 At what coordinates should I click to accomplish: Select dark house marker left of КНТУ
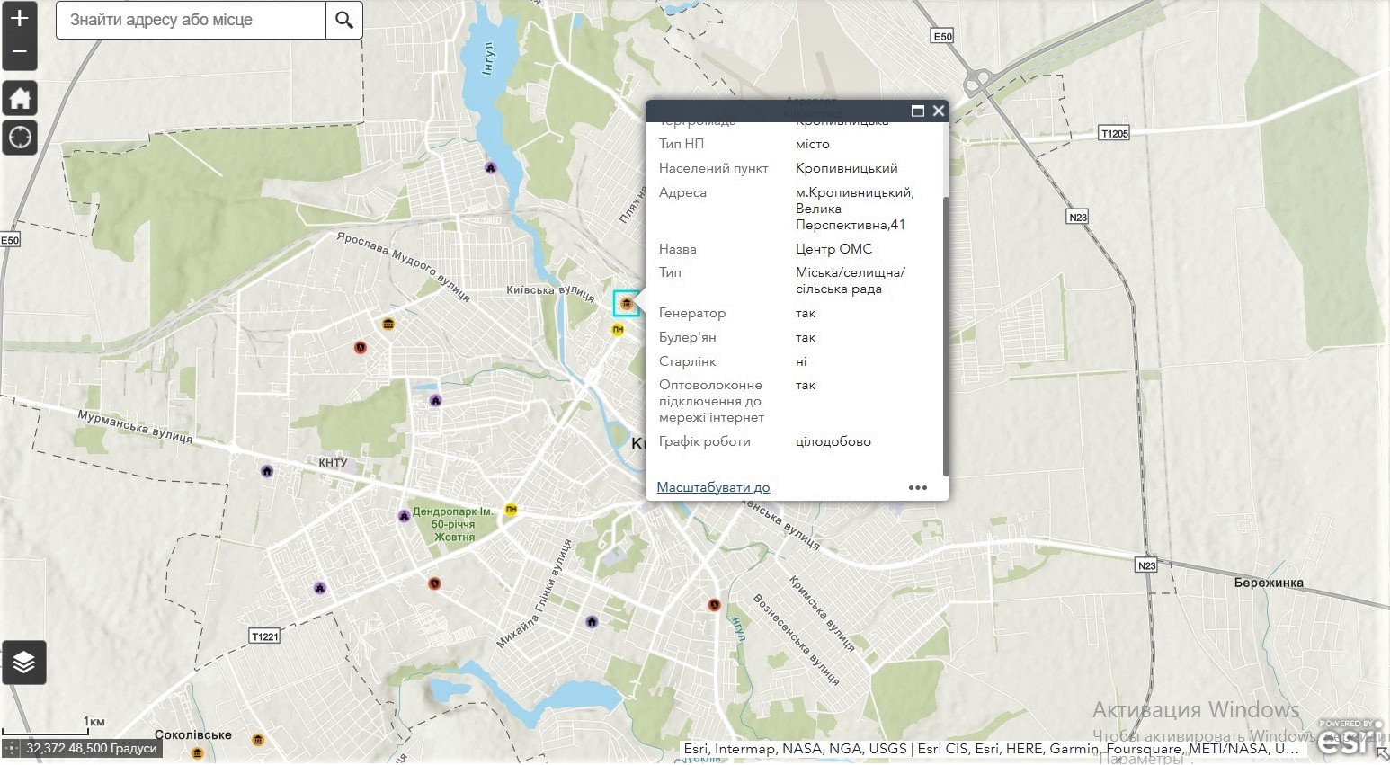[267, 471]
